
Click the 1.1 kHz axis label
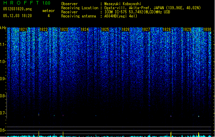[3, 45]
